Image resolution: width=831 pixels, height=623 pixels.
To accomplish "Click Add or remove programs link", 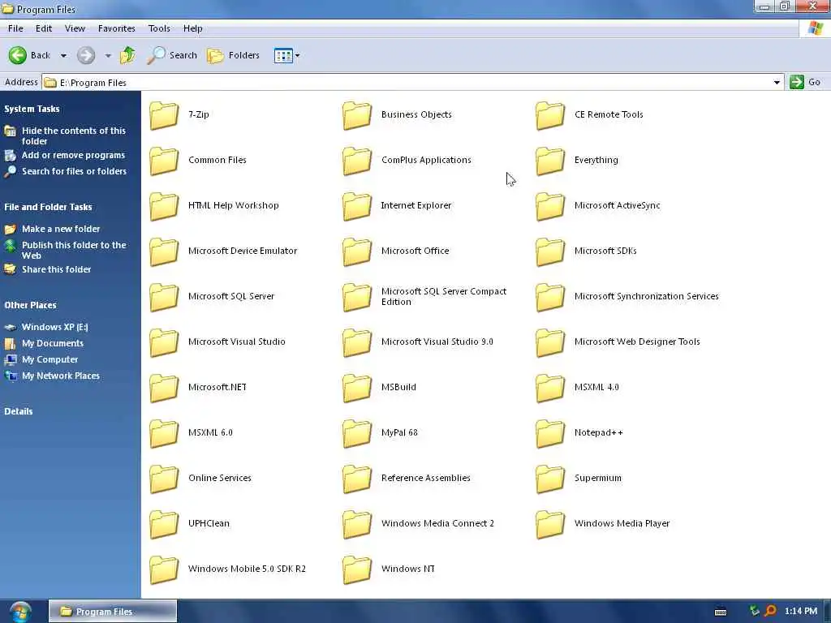I will click(73, 155).
